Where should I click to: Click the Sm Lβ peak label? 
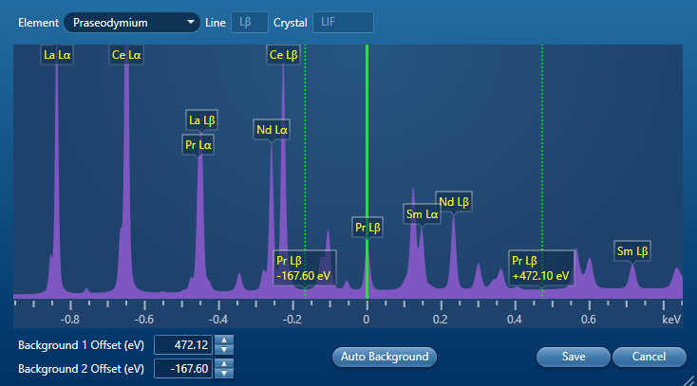(632, 251)
